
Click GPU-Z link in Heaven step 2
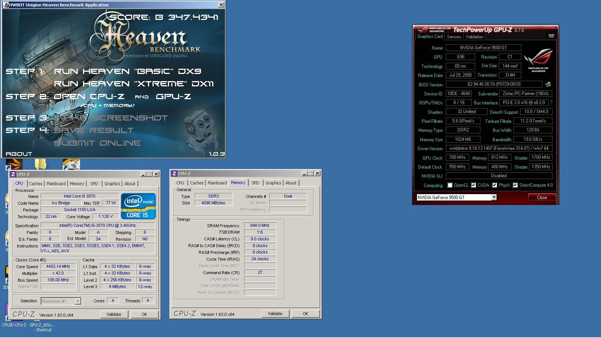173,97
